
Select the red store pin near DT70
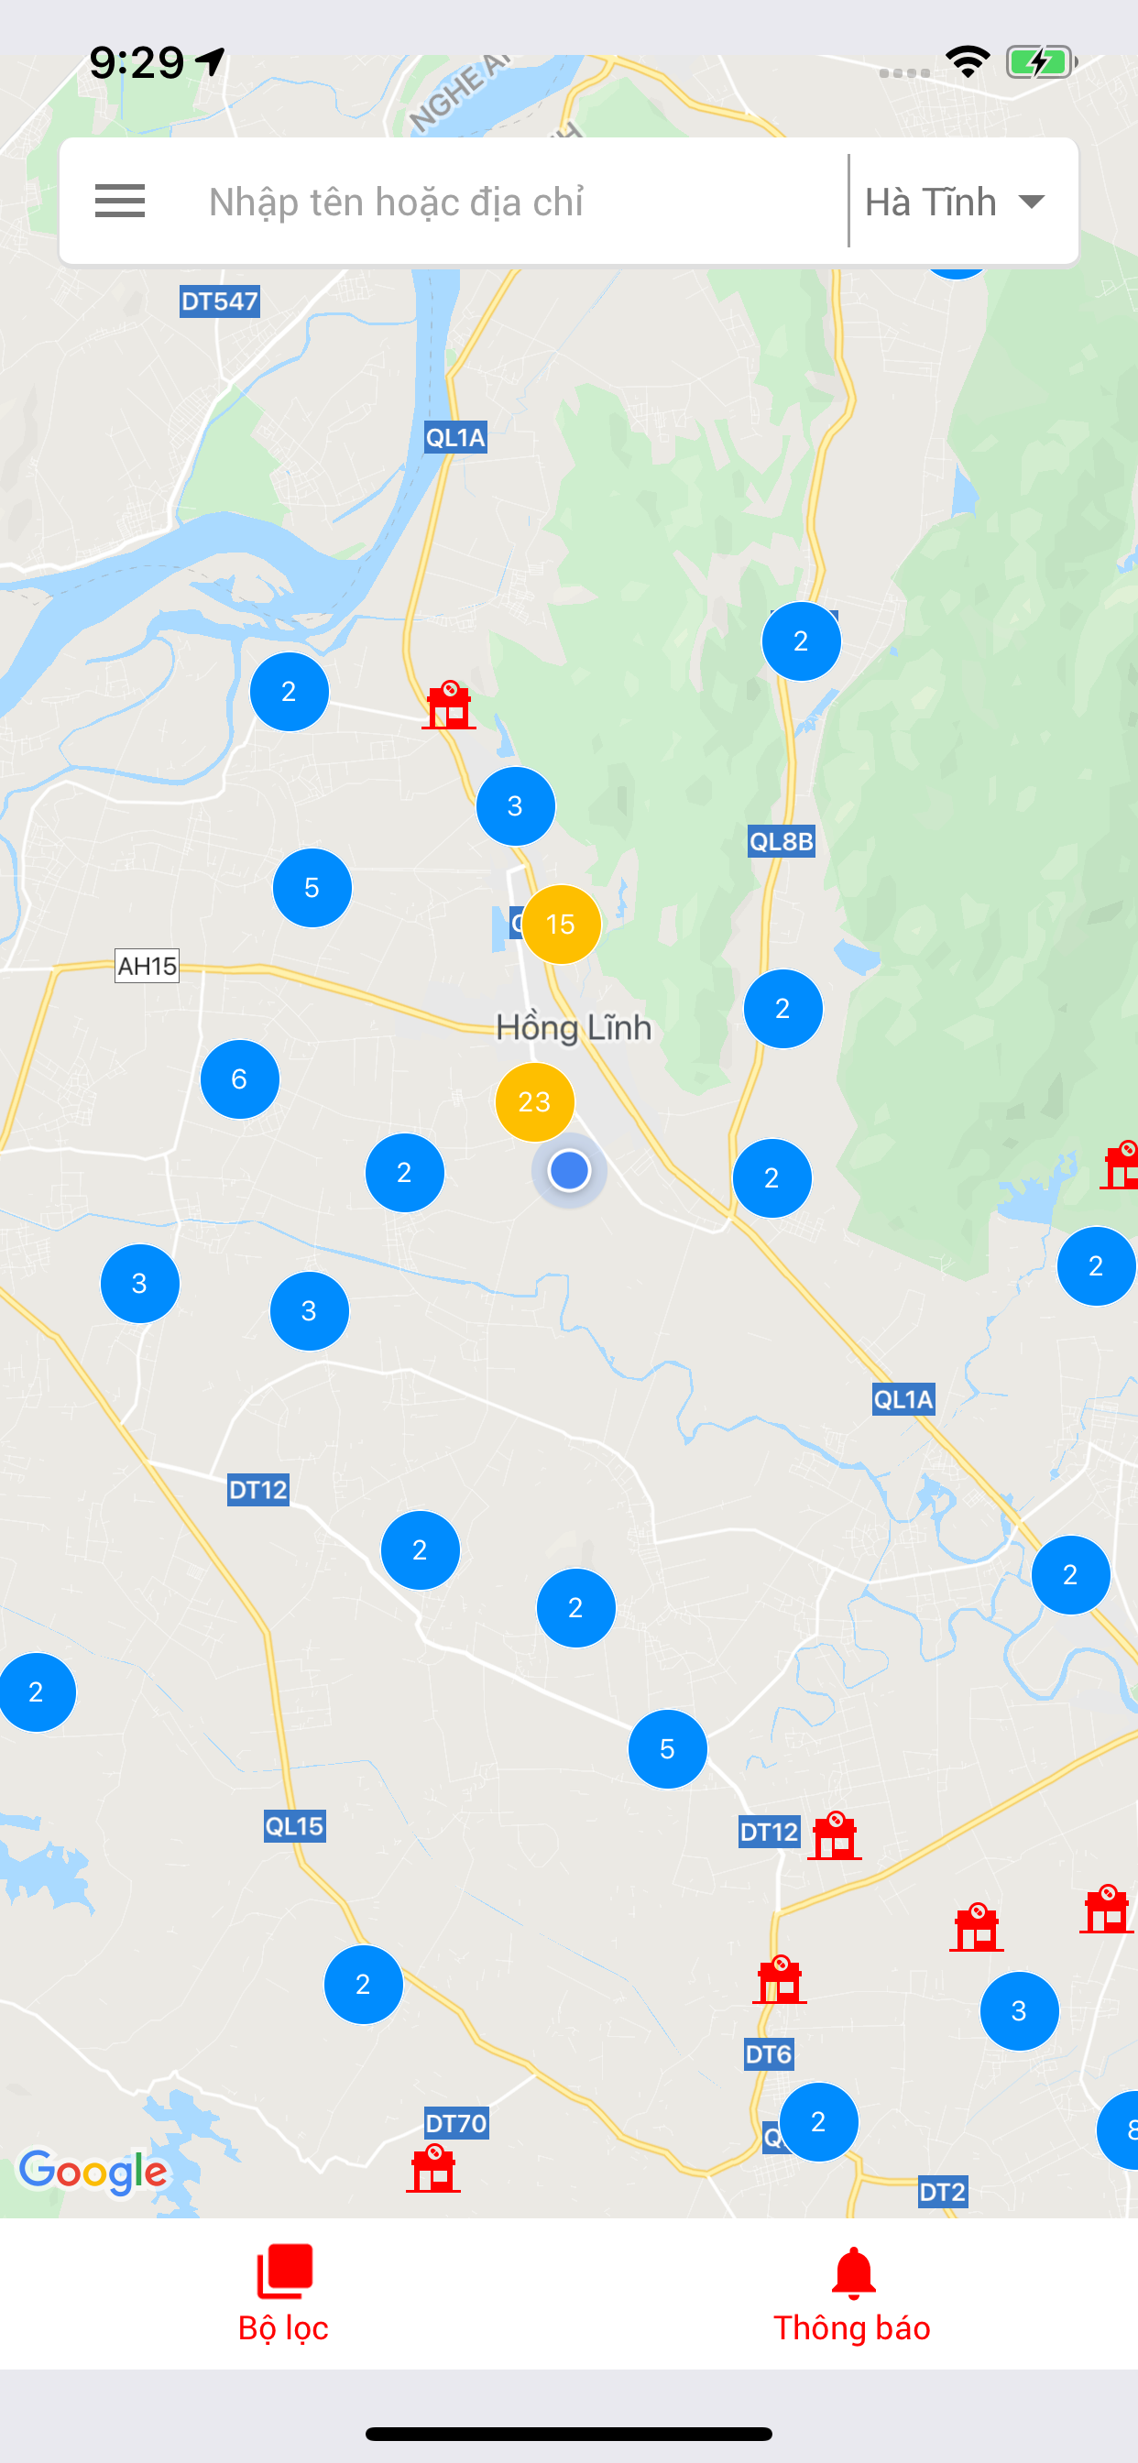[433, 2169]
